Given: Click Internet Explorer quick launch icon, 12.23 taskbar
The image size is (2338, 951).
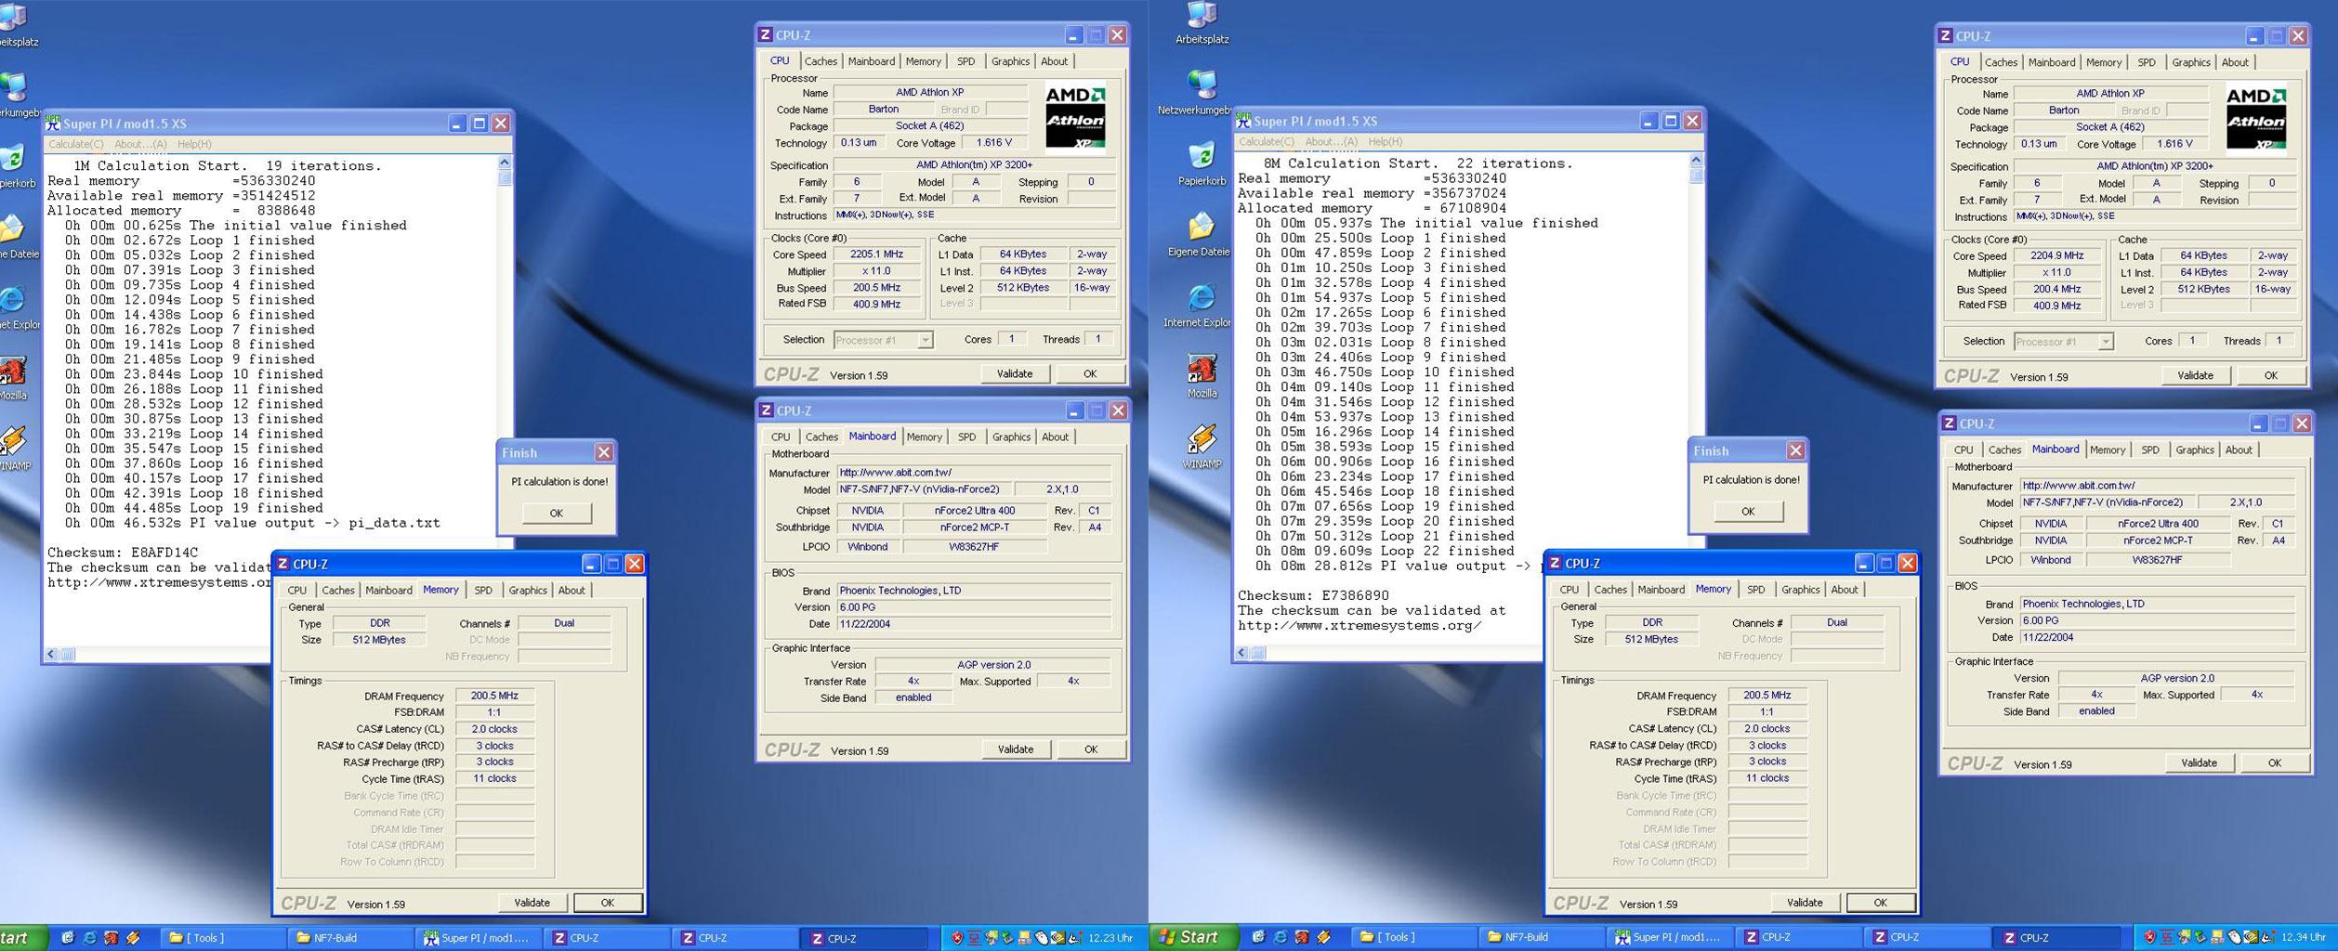Looking at the screenshot, I should click(89, 938).
